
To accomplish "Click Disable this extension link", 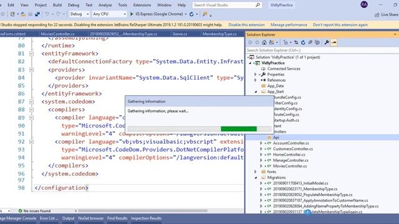I will [x=246, y=25].
